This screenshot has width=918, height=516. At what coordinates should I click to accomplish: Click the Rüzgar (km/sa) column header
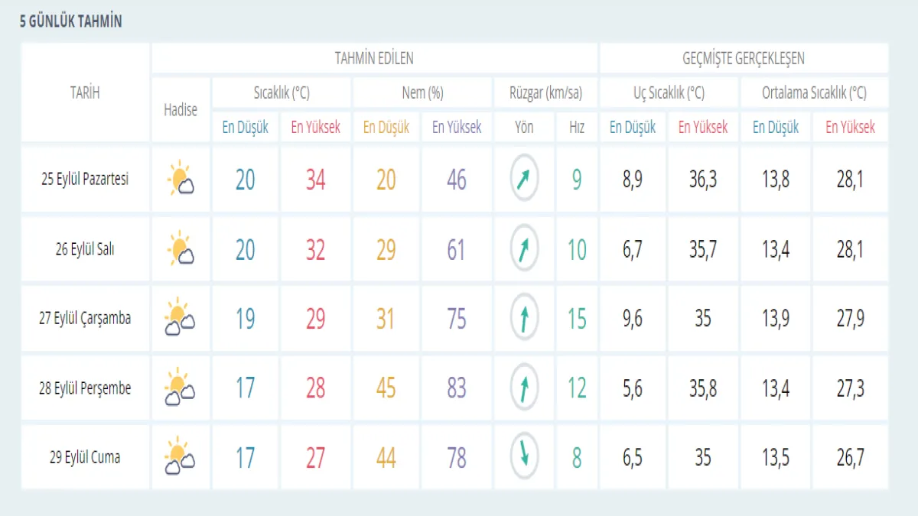(545, 93)
